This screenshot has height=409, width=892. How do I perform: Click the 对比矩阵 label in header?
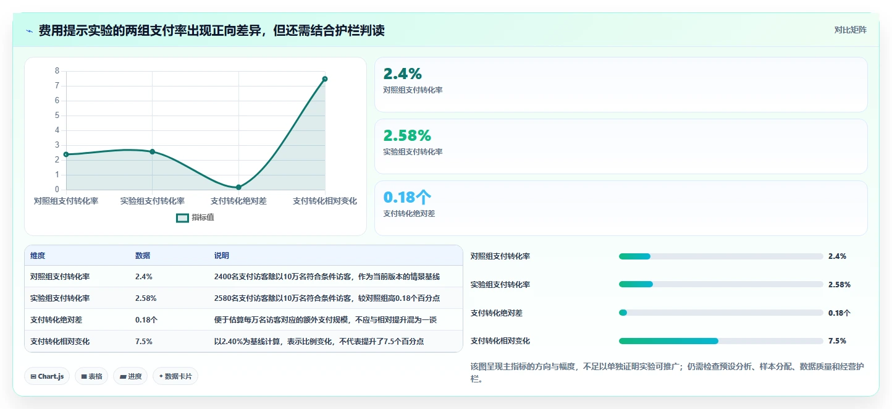coord(850,30)
